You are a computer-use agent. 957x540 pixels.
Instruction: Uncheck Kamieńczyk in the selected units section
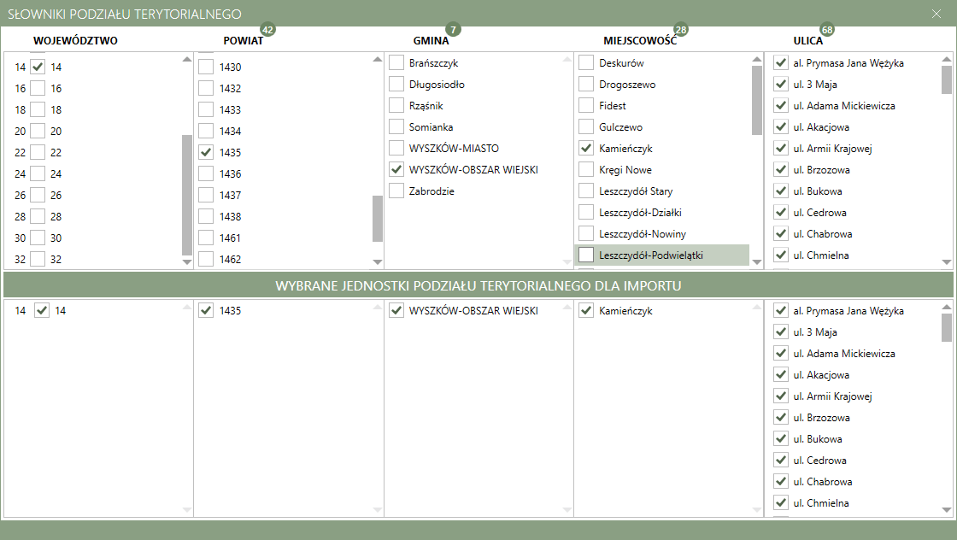tap(586, 311)
